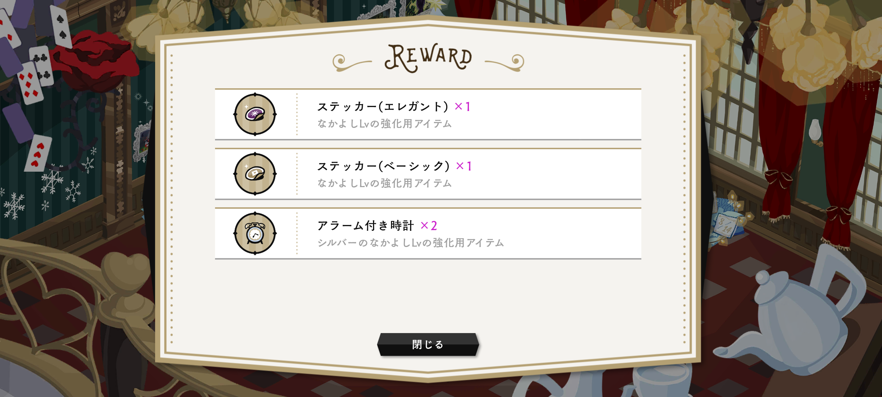Screen dimensions: 882x397
Task: Select the ステッカー(エレガント) item name
Action: [x=383, y=107]
